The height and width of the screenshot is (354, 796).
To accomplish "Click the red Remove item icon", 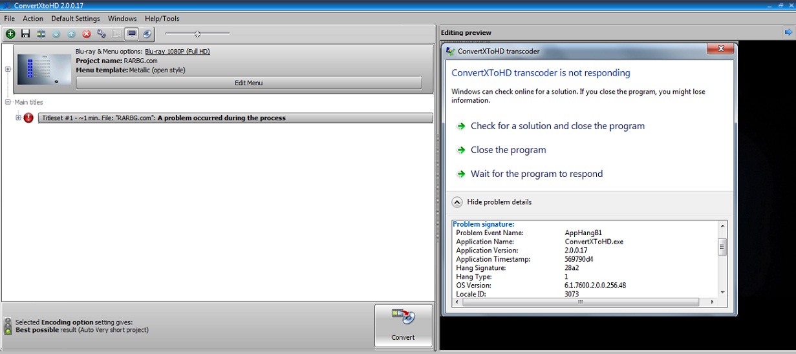I will (87, 34).
